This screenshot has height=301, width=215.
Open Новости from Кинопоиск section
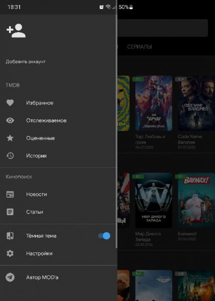[x=58, y=194]
